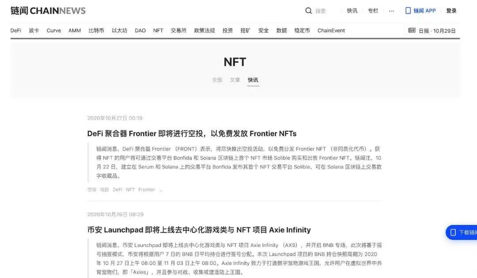This screenshot has width=477, height=278.
Task: Select the 快讯 tab under NFT
Action: point(253,80)
